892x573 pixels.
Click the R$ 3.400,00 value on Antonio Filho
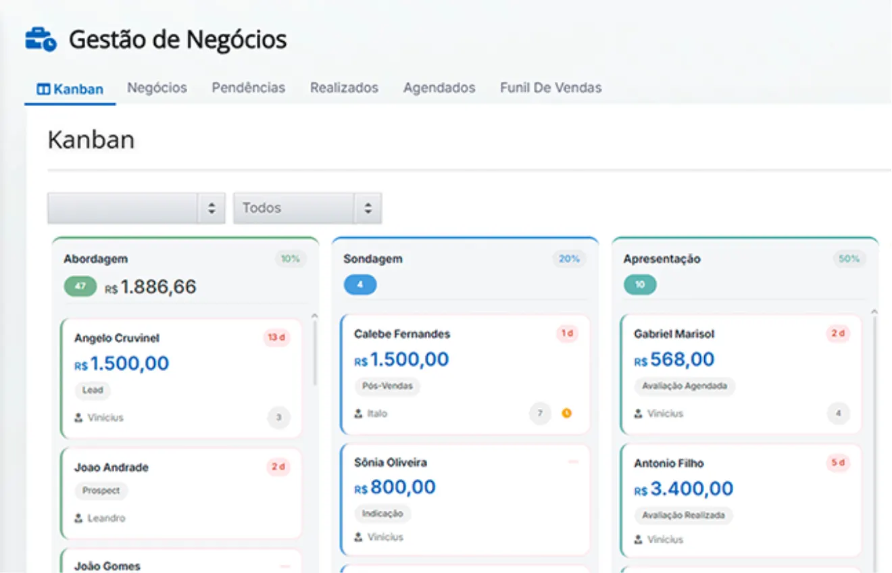coord(684,489)
